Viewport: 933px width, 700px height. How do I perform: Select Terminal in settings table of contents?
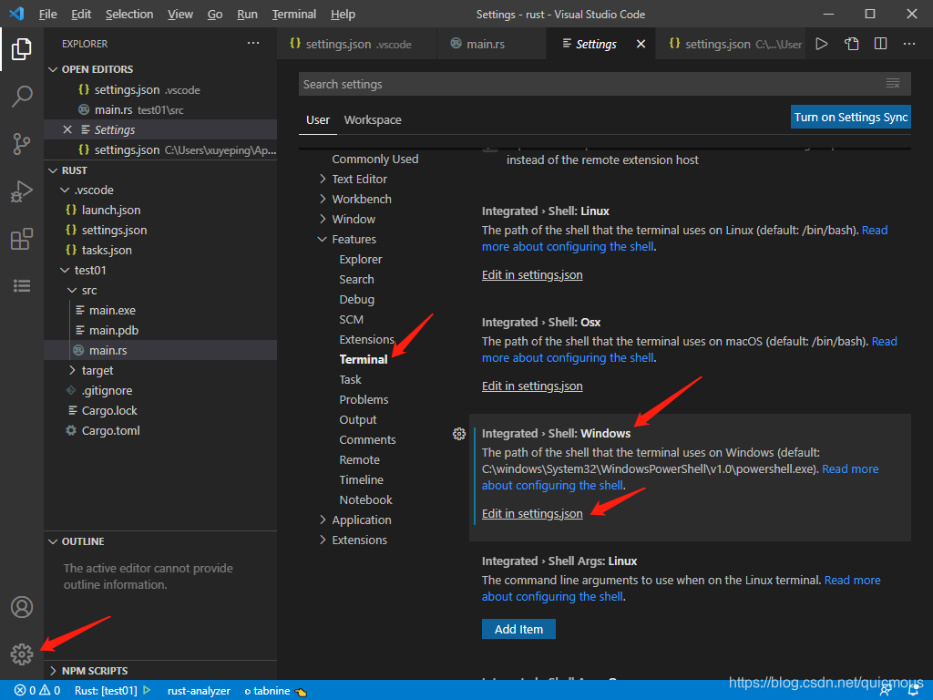point(363,359)
